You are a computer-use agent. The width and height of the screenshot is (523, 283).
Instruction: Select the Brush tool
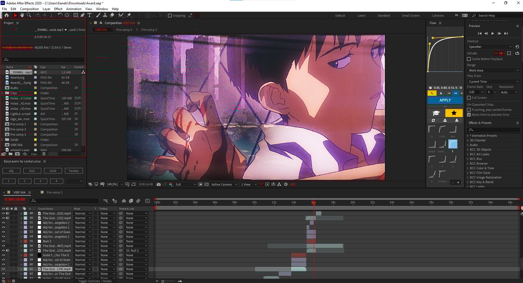[x=98, y=15]
